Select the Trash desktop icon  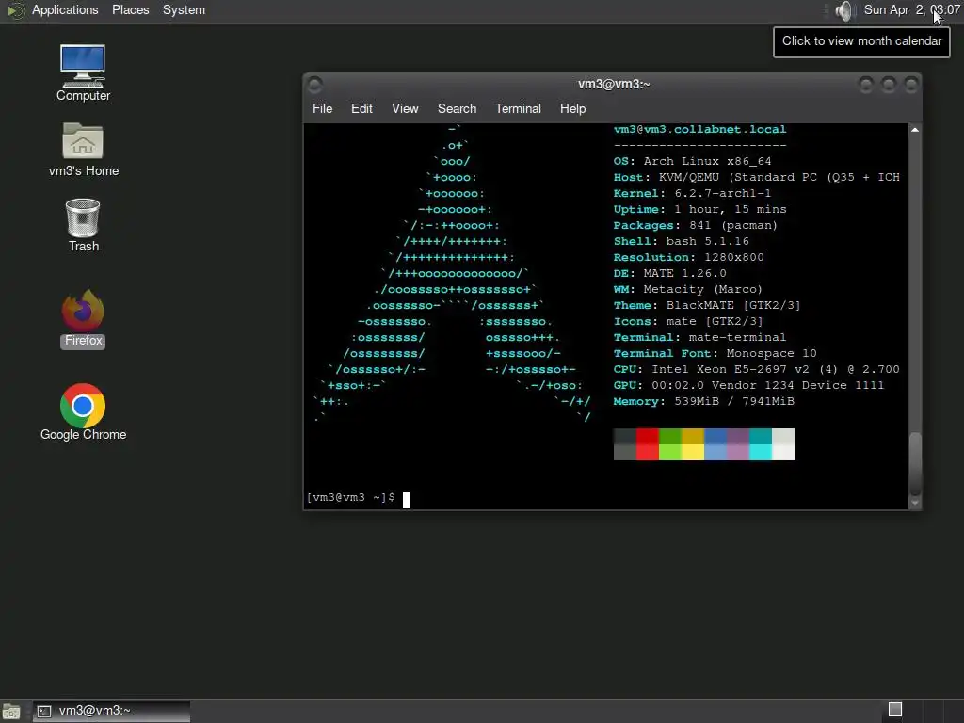pos(83,225)
